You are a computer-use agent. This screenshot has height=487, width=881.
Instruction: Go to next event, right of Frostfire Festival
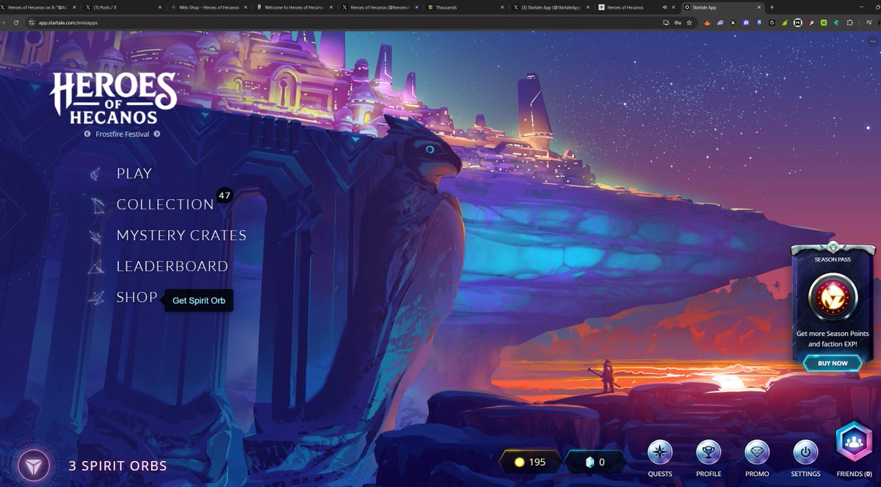click(156, 134)
